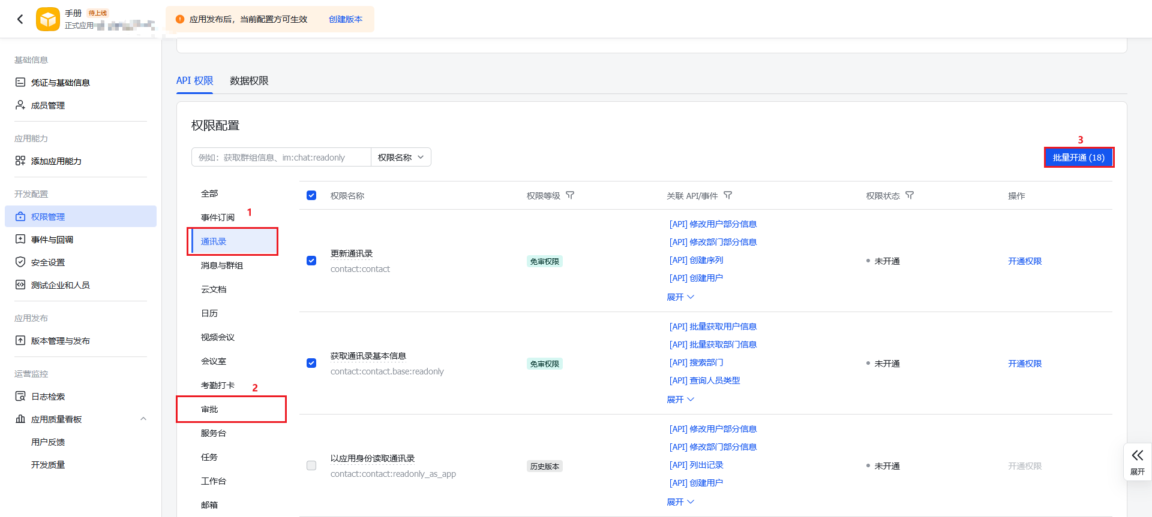This screenshot has height=517, width=1152.
Task: Open the 权限名称 search type dropdown
Action: click(x=401, y=157)
